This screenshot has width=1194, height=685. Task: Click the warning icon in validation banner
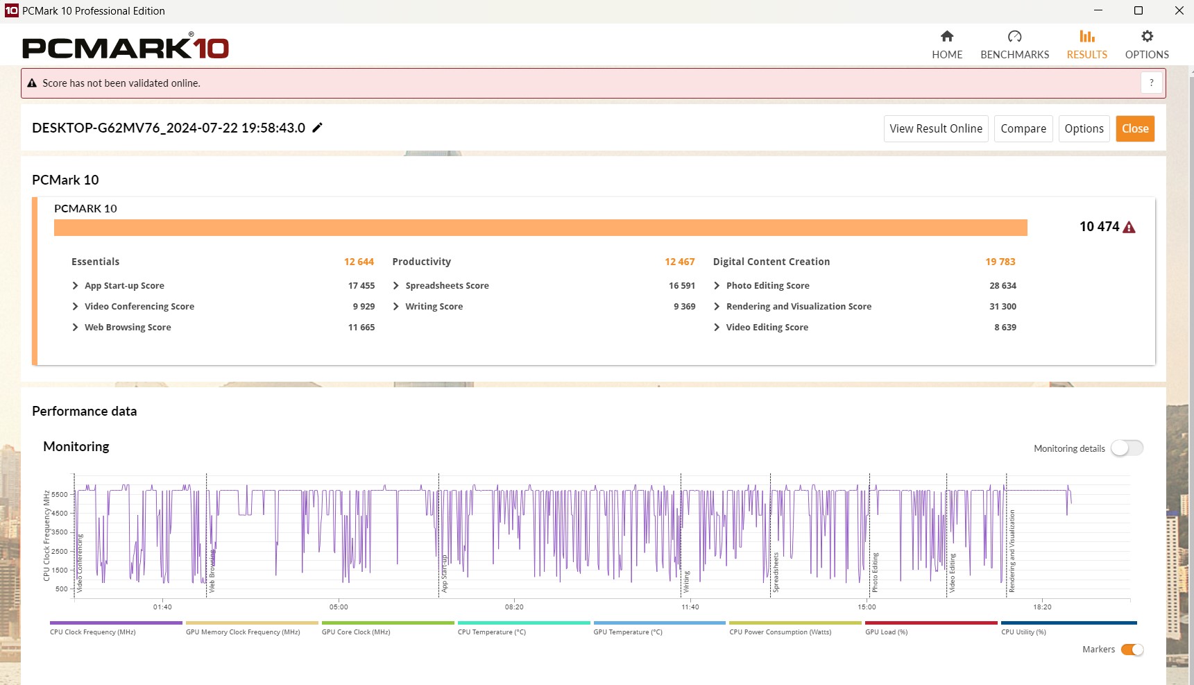(x=32, y=83)
